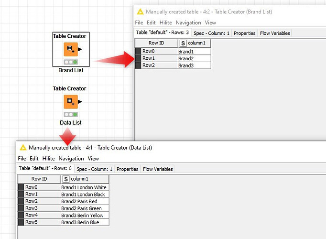Open Flow Variables tab in Brand List window

(275, 33)
